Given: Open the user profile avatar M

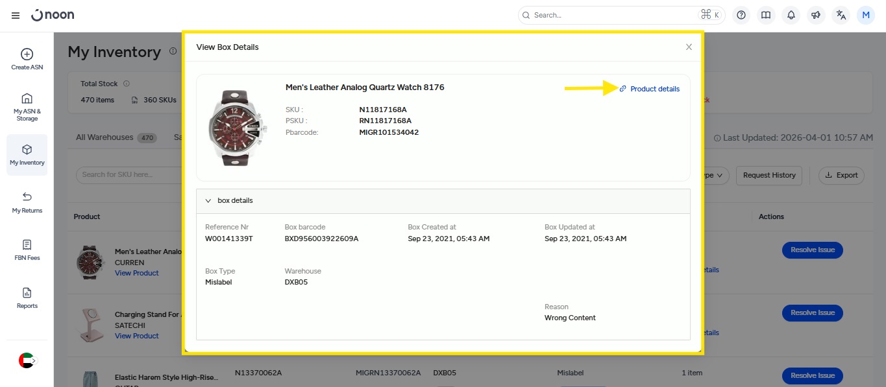Looking at the screenshot, I should 866,15.
